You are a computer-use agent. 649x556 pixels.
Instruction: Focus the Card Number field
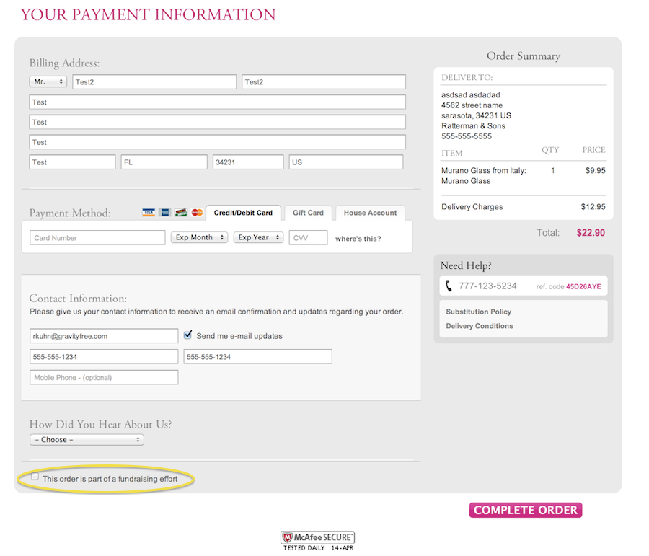[x=97, y=238]
